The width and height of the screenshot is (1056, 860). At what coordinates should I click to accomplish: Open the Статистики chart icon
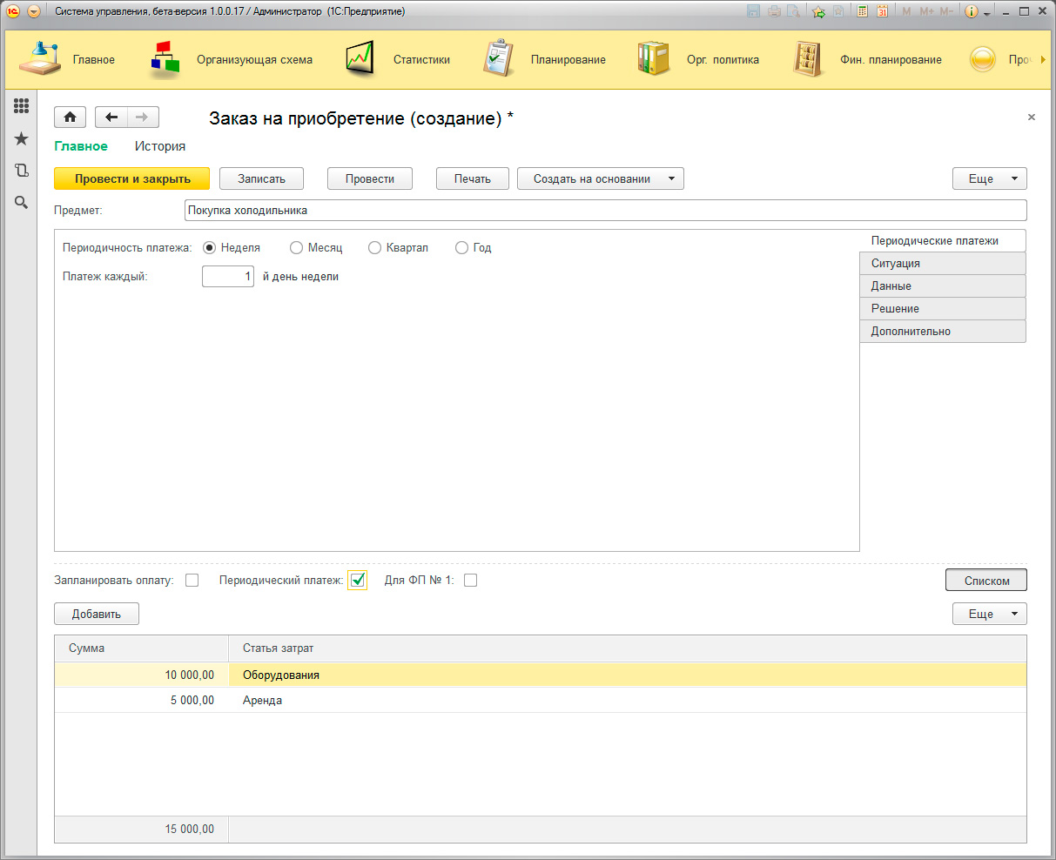point(360,59)
